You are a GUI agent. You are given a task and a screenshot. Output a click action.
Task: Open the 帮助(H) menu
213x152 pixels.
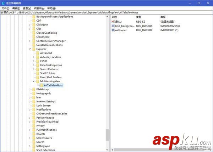tap(51, 9)
